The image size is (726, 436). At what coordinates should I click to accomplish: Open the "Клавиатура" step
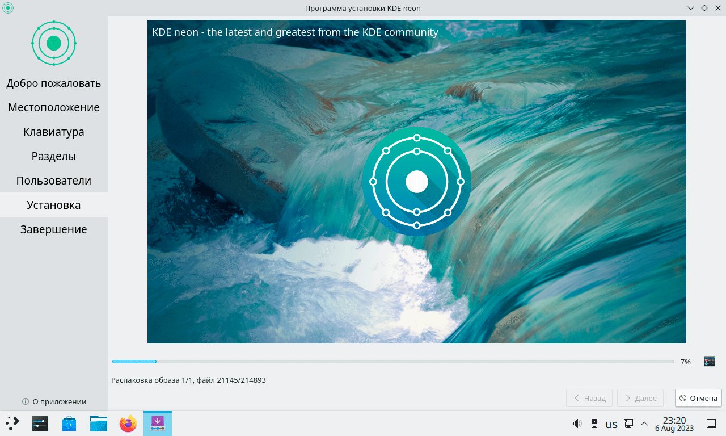54,132
